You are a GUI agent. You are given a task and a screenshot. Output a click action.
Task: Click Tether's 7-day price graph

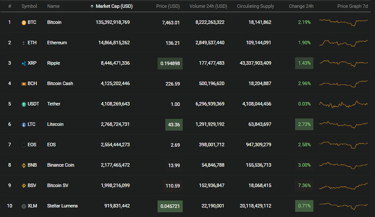click(343, 104)
